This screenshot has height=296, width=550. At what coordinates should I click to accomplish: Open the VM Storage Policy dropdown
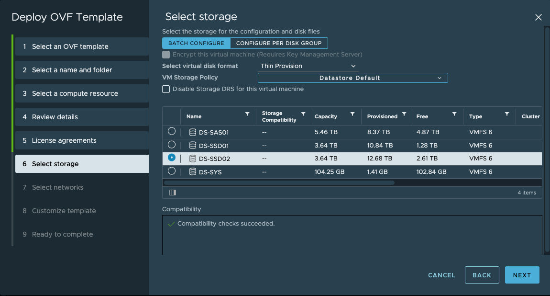point(353,78)
